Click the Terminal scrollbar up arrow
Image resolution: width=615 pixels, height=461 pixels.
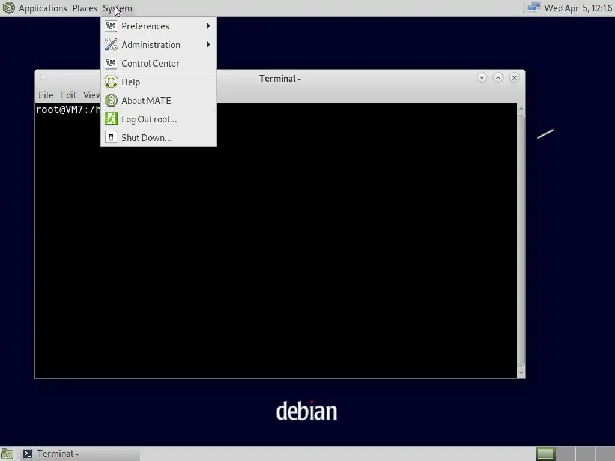(521, 109)
